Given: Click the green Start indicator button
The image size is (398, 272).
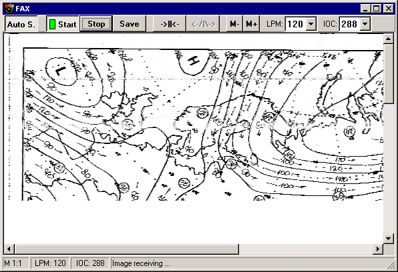Looking at the screenshot, I should pyautogui.click(x=63, y=24).
